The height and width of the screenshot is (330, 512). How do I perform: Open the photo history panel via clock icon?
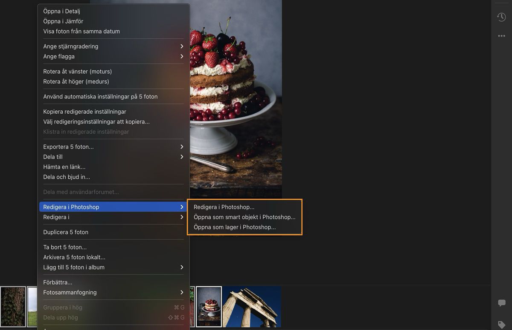pyautogui.click(x=502, y=17)
